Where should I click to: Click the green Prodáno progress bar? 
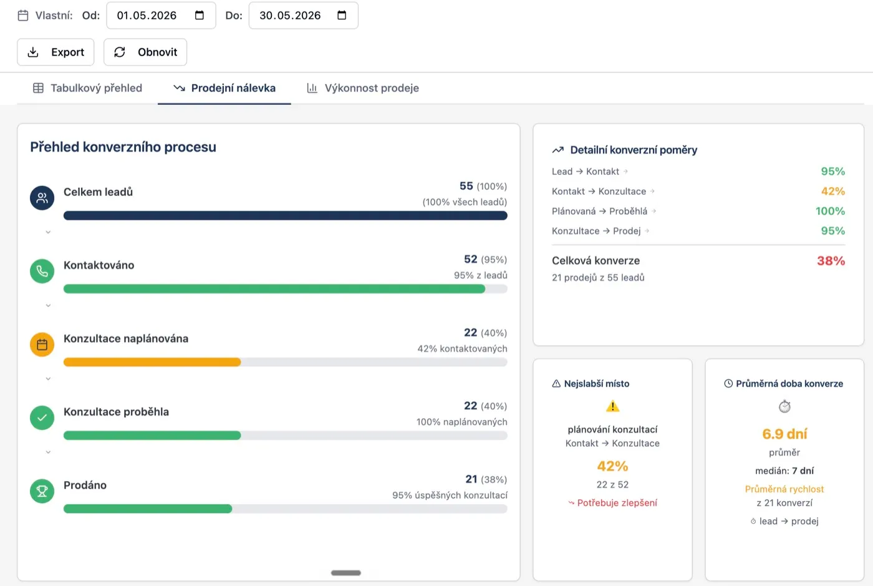[x=148, y=509]
